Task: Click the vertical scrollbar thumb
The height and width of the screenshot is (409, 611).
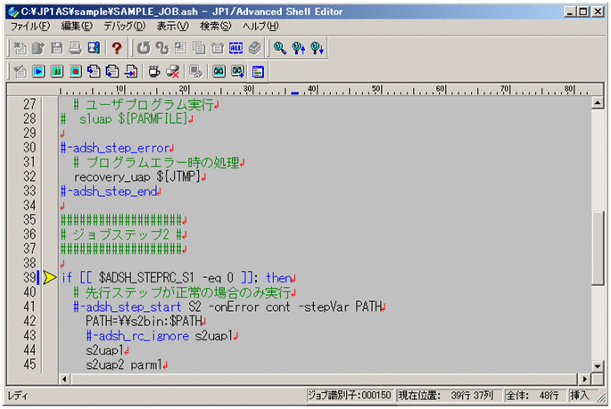Action: tap(598, 249)
